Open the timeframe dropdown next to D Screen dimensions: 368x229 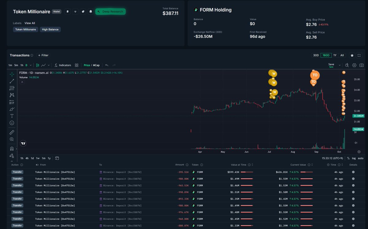[31, 65]
